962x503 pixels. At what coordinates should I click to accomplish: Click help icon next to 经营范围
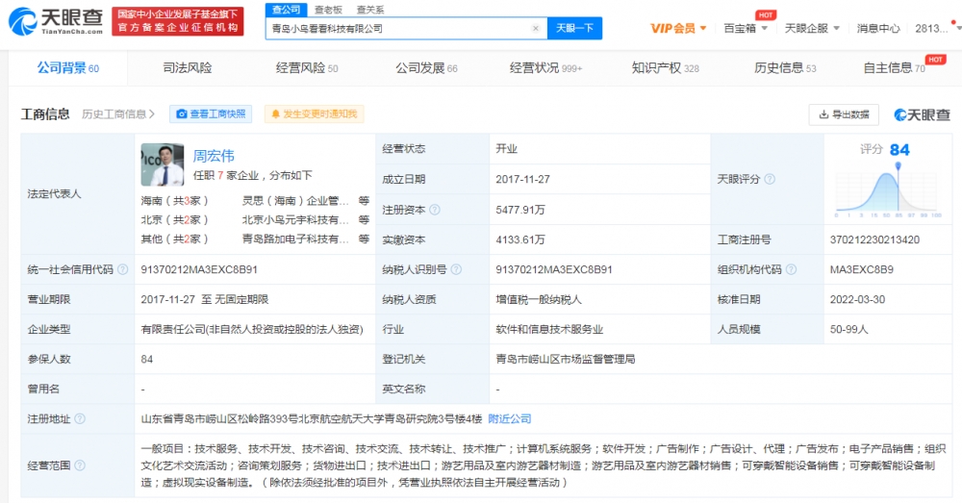(80, 465)
